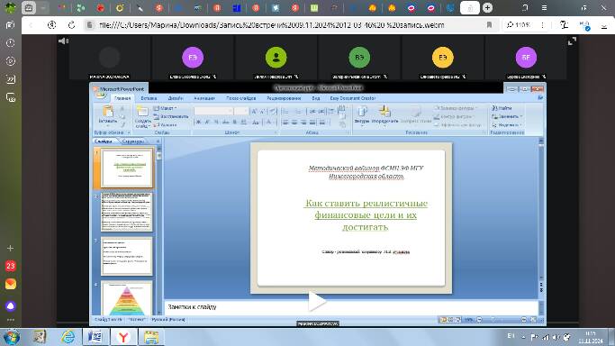Viewport: 615px width, 346px height.
Task: Open Yandex Browser from taskbar
Action: [123, 337]
